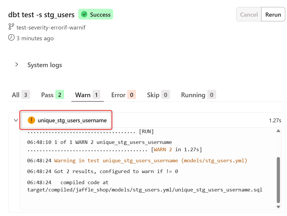Viewport: 287px width, 216px height.
Task: View the Skip tab
Action: [159, 95]
